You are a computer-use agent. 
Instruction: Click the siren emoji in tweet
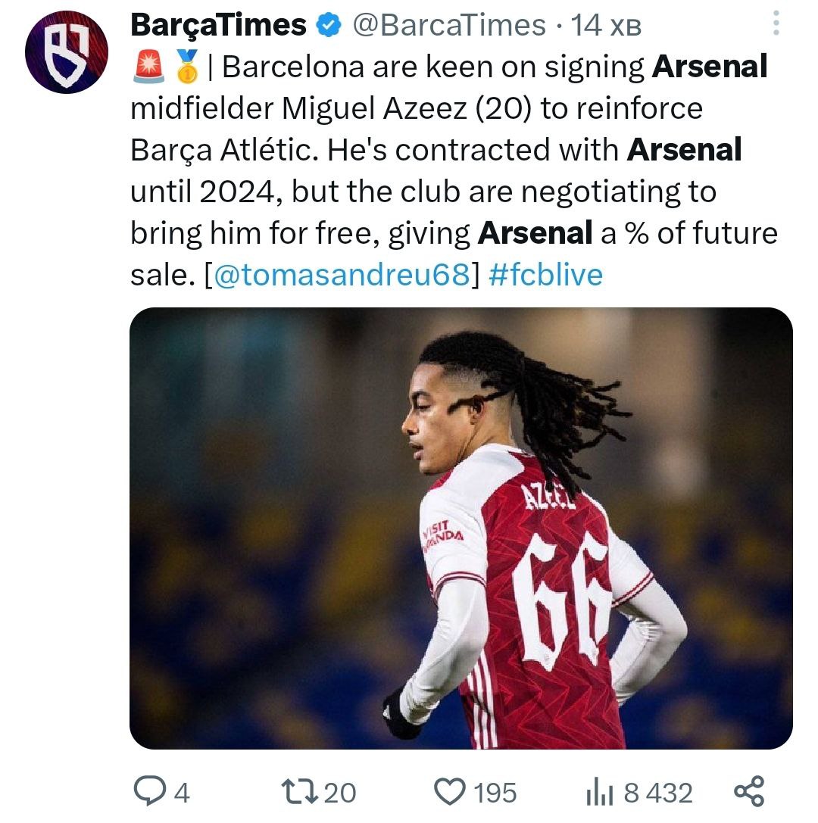[x=148, y=68]
